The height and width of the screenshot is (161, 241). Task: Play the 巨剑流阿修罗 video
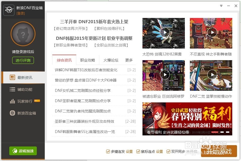pos(165,75)
